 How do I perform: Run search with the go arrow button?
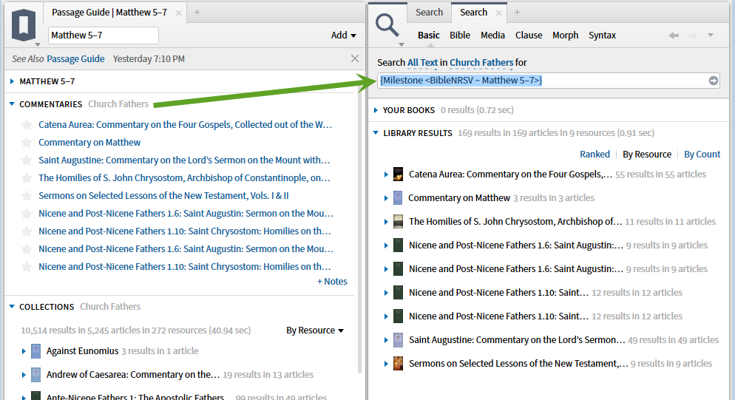pyautogui.click(x=713, y=81)
